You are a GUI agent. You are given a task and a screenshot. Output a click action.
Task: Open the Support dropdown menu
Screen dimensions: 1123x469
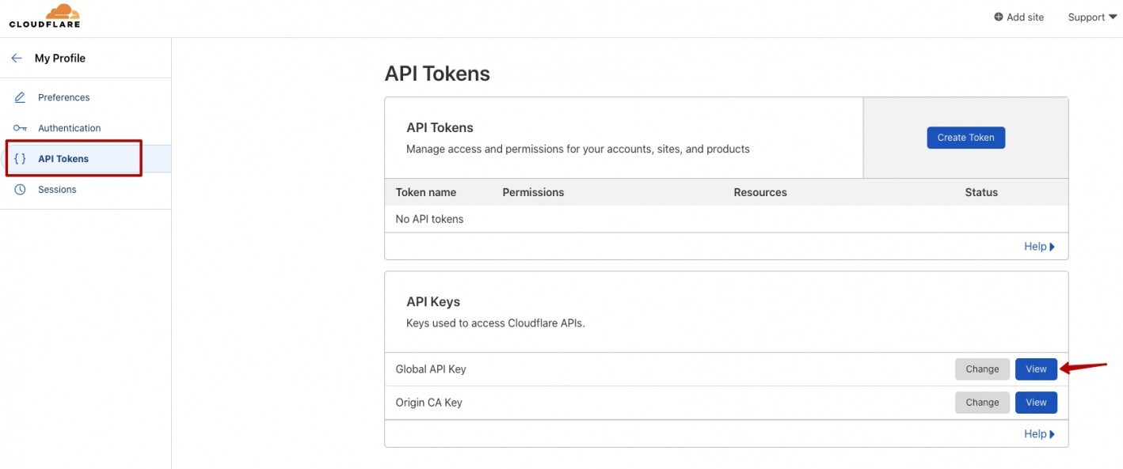coord(1091,17)
